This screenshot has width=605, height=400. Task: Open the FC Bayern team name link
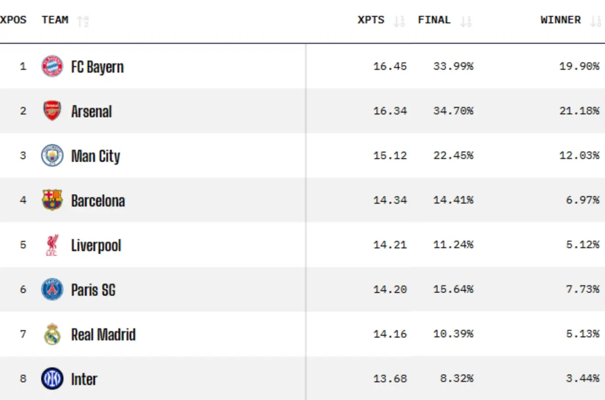pyautogui.click(x=97, y=67)
